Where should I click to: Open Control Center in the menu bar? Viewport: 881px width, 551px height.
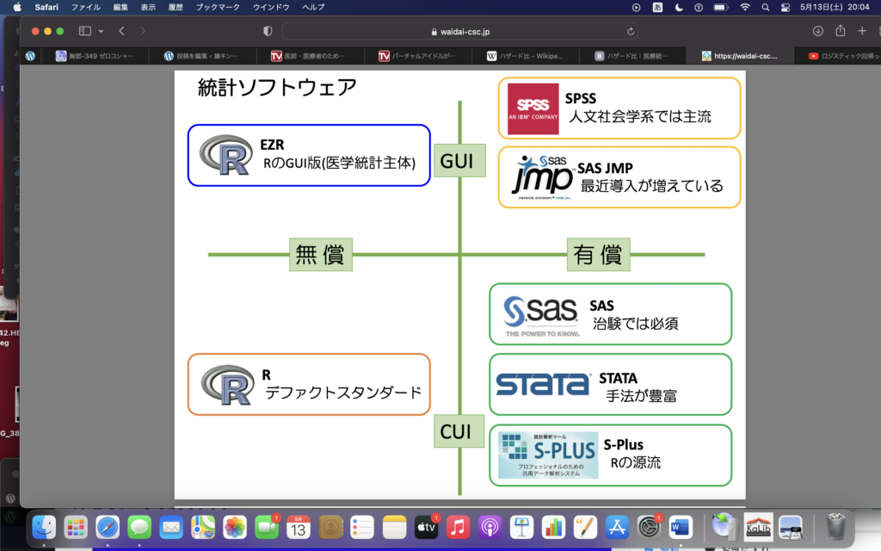point(786,7)
